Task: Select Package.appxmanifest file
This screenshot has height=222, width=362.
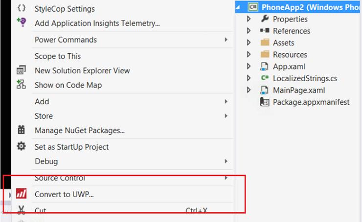Action: (311, 102)
